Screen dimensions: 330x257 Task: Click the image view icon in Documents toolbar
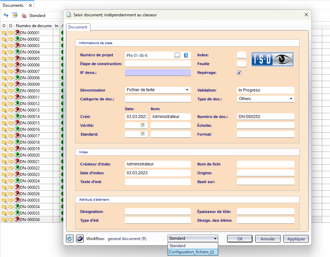15,15
